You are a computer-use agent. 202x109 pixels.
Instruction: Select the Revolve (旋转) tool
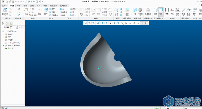tap(52, 9)
